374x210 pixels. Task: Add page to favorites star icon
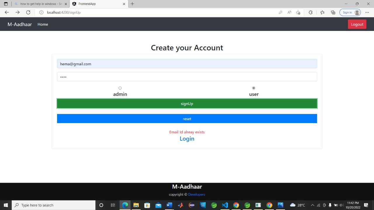pyautogui.click(x=298, y=12)
